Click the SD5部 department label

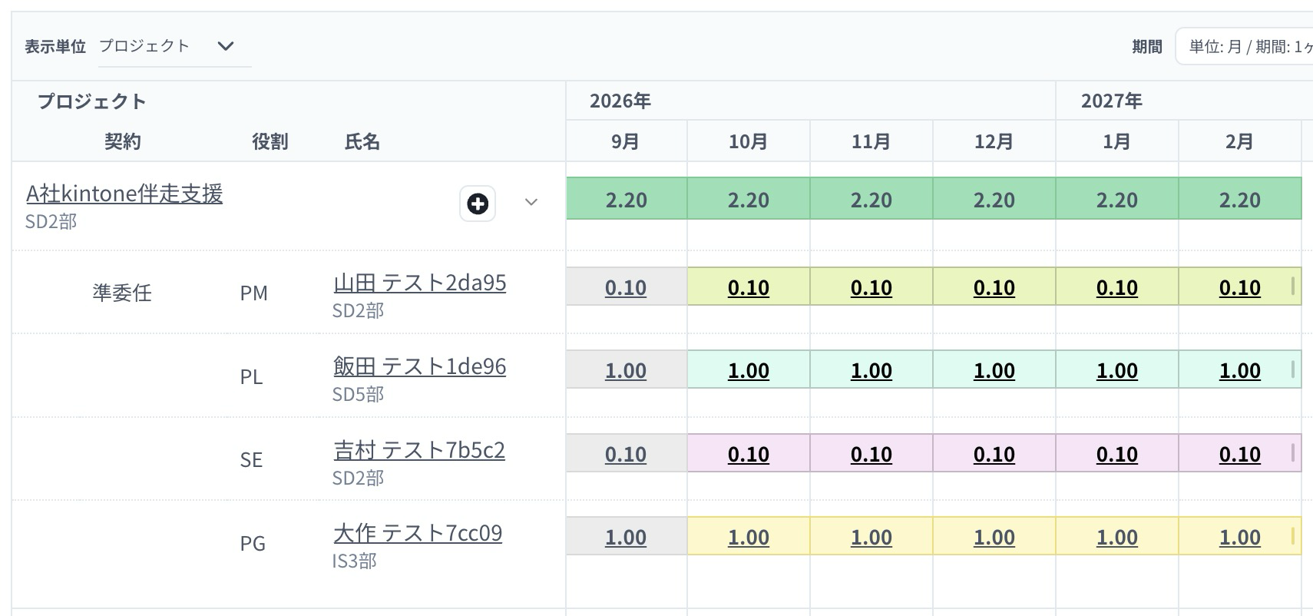pyautogui.click(x=359, y=394)
